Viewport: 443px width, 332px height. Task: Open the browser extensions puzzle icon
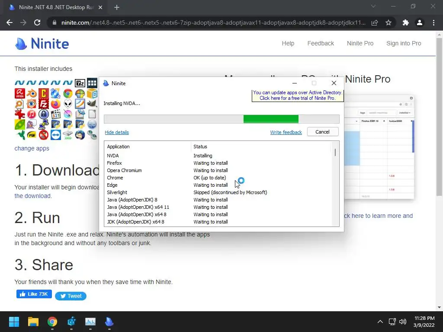point(405,22)
